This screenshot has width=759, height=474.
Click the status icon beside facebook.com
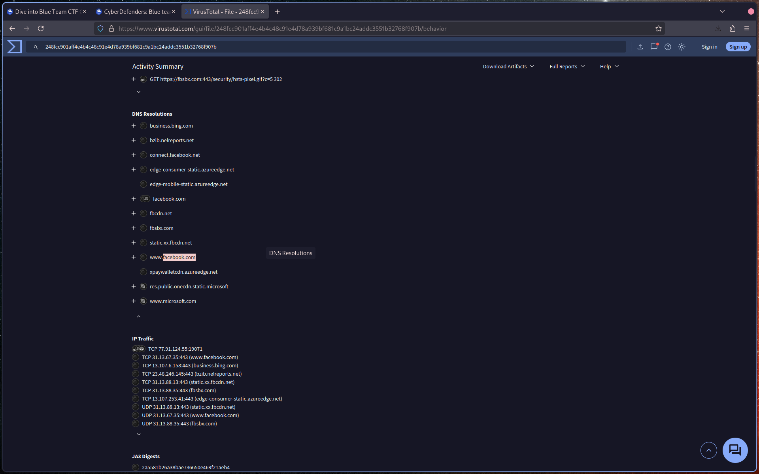(x=145, y=199)
